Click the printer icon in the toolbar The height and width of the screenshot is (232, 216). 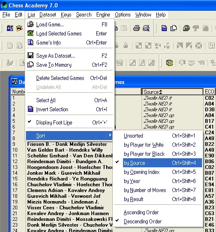tap(136, 28)
